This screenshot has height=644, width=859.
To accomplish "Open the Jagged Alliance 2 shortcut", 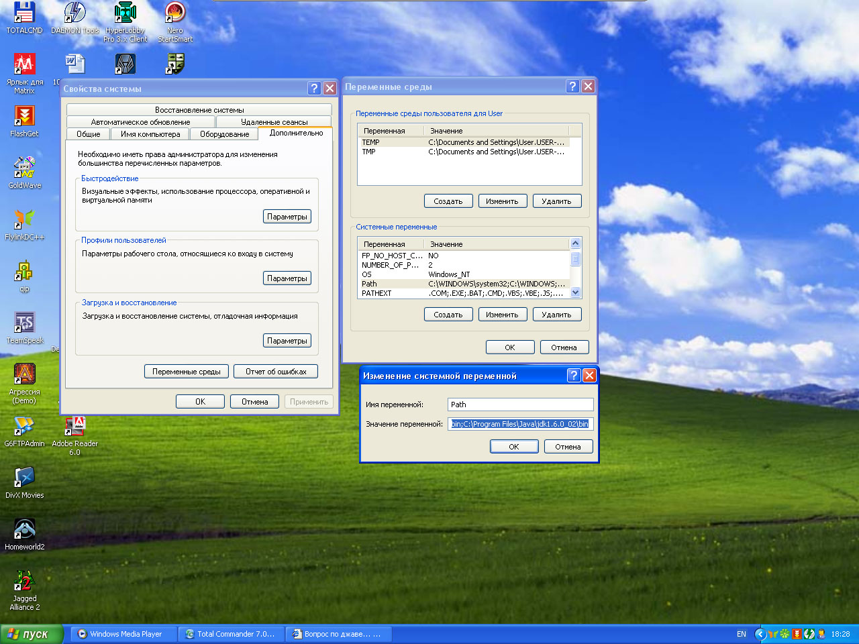I will (x=24, y=582).
